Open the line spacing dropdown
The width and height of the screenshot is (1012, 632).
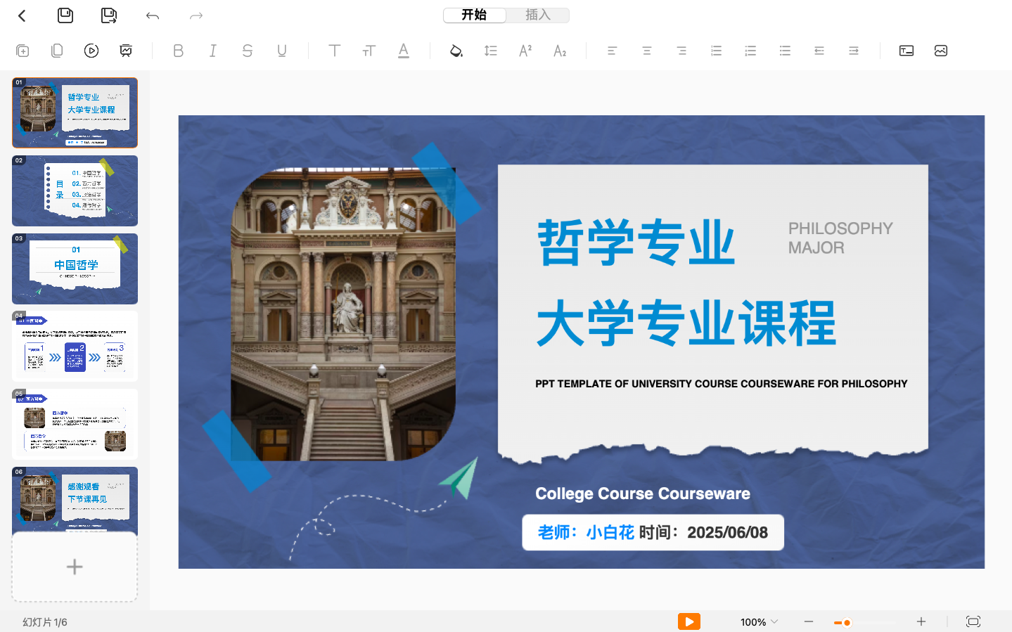tap(490, 50)
